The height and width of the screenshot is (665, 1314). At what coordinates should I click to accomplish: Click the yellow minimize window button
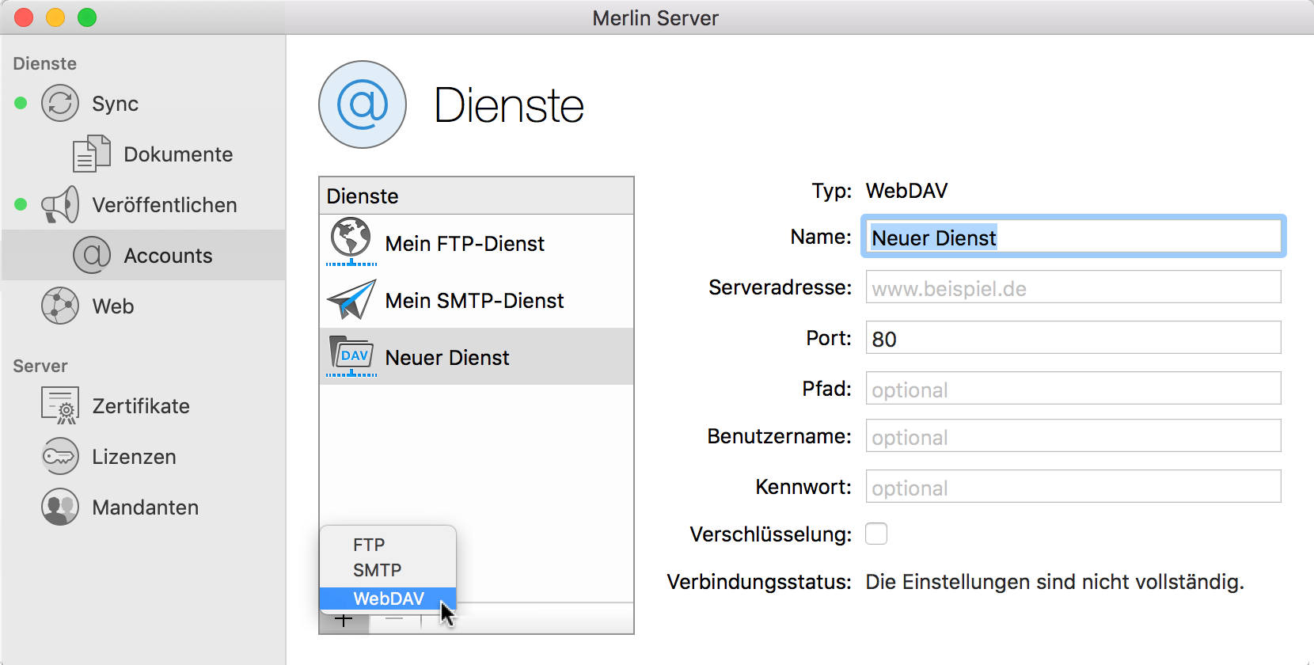tap(55, 17)
